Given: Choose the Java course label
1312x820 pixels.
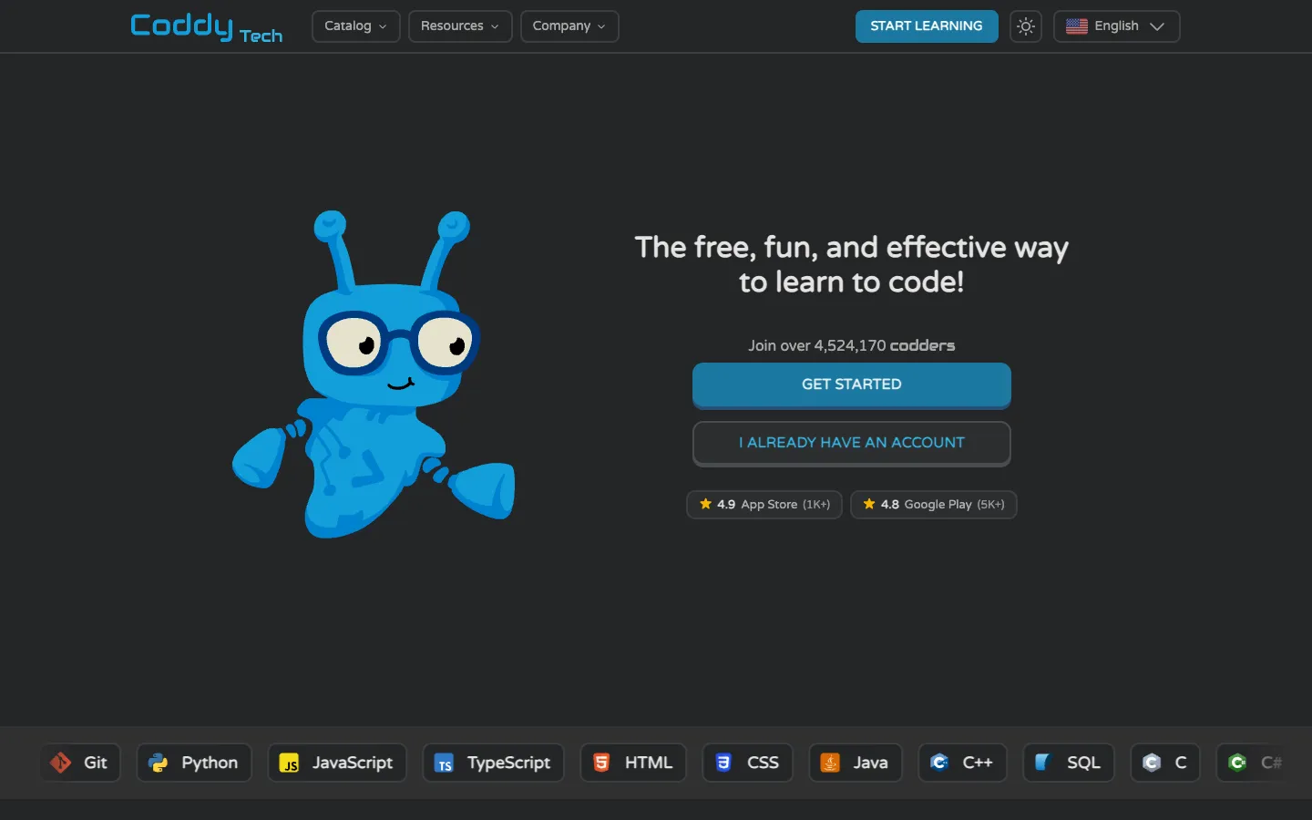Looking at the screenshot, I should 870,763.
